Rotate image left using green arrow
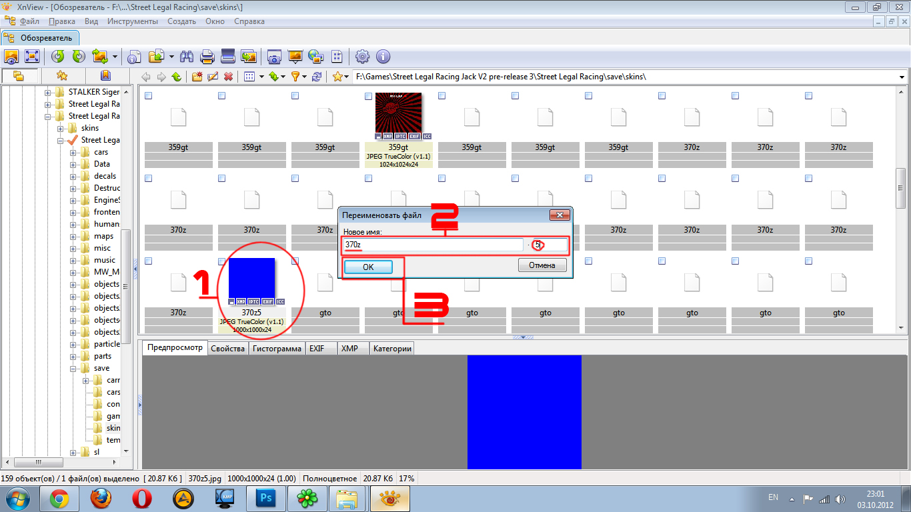911x512 pixels. 57,57
